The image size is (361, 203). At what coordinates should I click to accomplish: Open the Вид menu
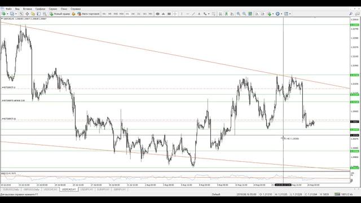(17, 9)
